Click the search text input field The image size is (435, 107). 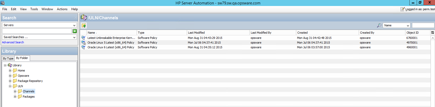(x=37, y=31)
